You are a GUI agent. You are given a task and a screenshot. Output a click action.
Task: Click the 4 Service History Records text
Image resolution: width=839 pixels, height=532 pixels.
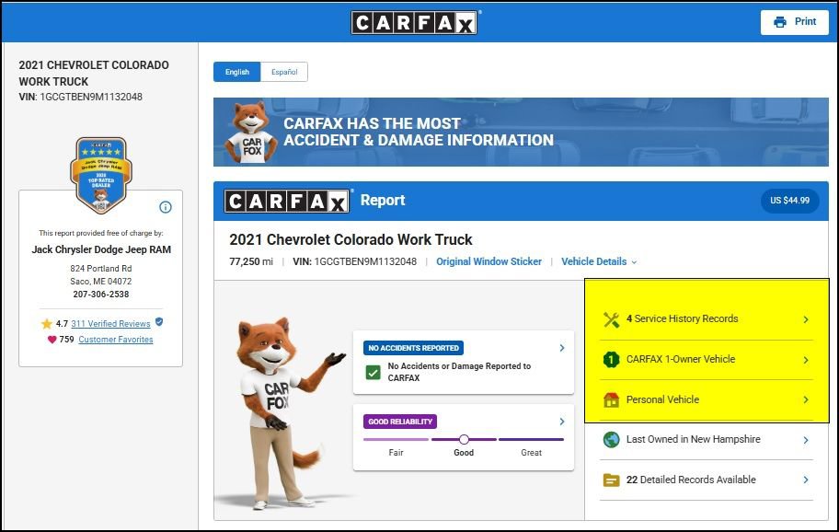coord(683,319)
